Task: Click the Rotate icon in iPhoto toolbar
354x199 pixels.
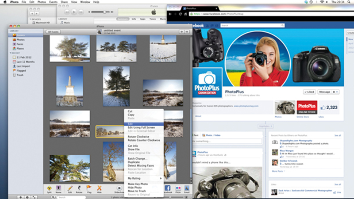Action: coord(79,189)
